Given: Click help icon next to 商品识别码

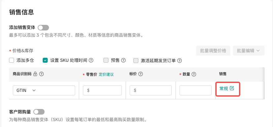Looking at the screenshot, I should point(41,74).
